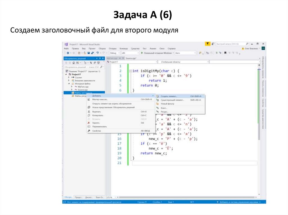The height and width of the screenshot is (215, 288).
Task: Collapse the Project17 tree node
Action: pos(66,74)
